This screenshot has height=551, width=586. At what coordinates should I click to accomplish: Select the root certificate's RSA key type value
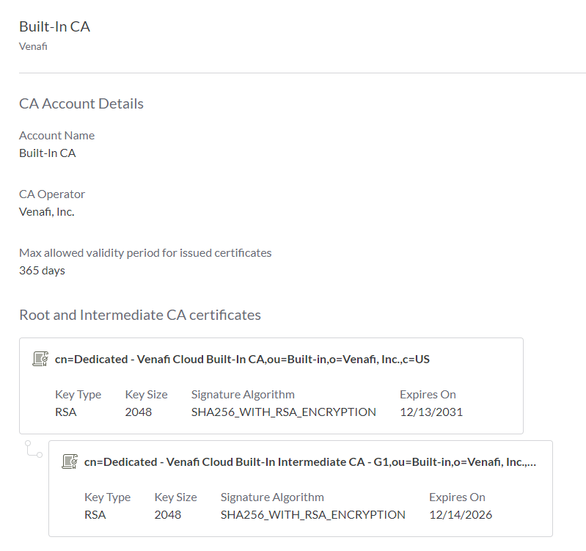click(66, 412)
